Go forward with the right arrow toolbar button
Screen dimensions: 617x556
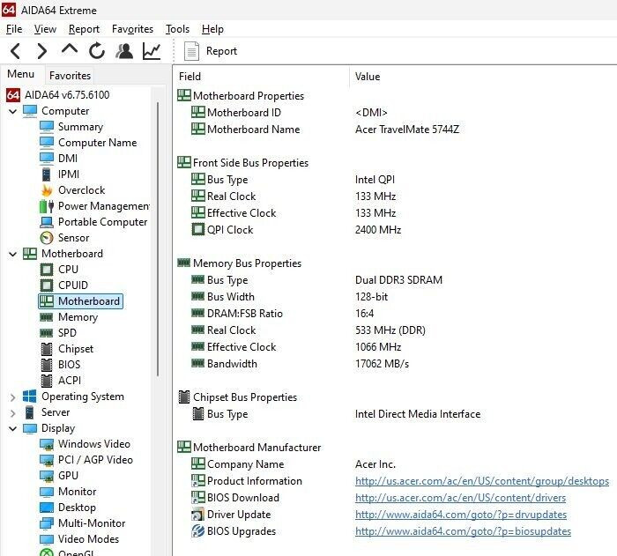[41, 51]
